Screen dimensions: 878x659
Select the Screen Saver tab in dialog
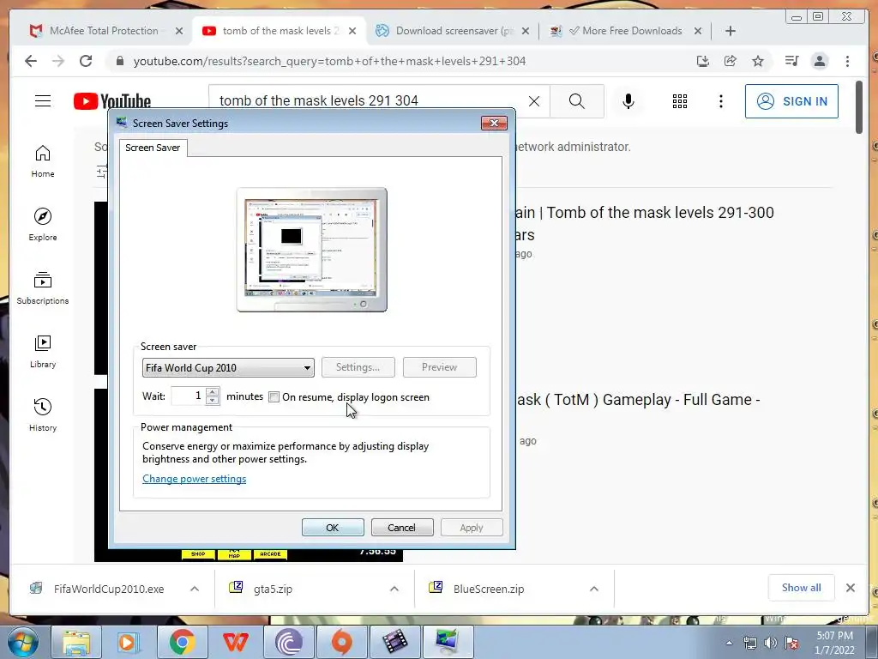153,148
